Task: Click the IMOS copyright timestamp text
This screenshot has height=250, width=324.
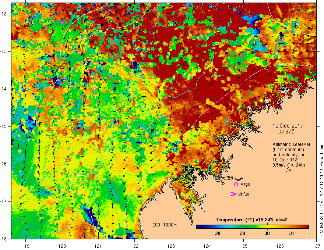Action: pyautogui.click(x=321, y=188)
